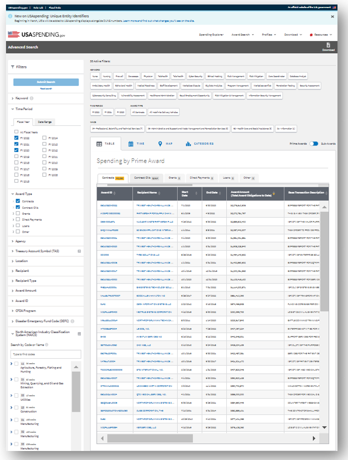Switch to the Date Range tab
Viewport: 348px width, 460px height.
45,122
